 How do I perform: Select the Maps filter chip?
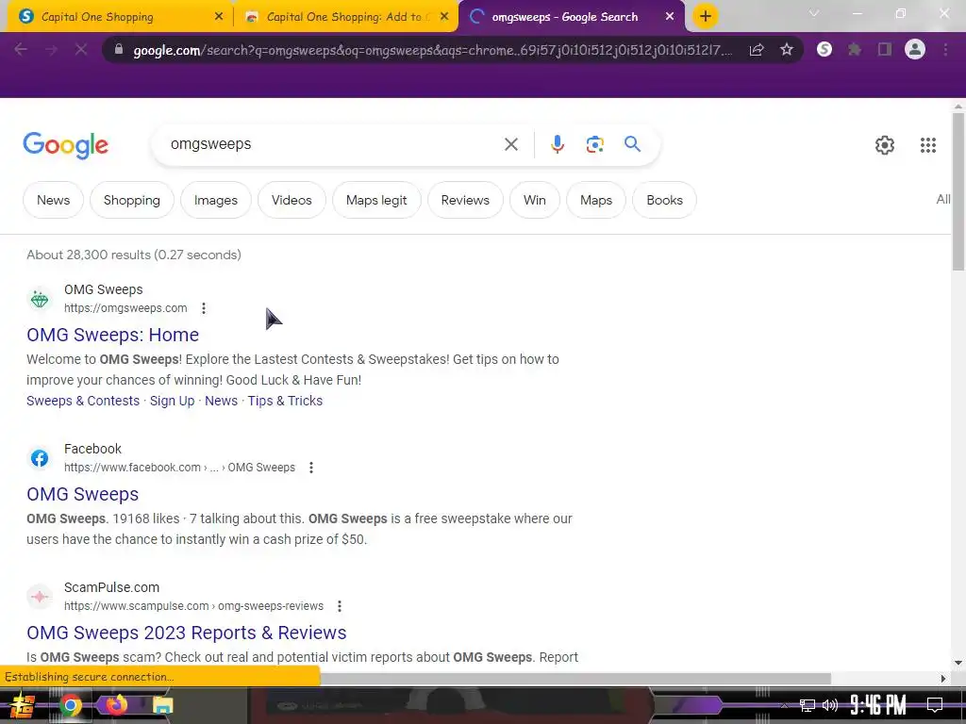pyautogui.click(x=596, y=200)
